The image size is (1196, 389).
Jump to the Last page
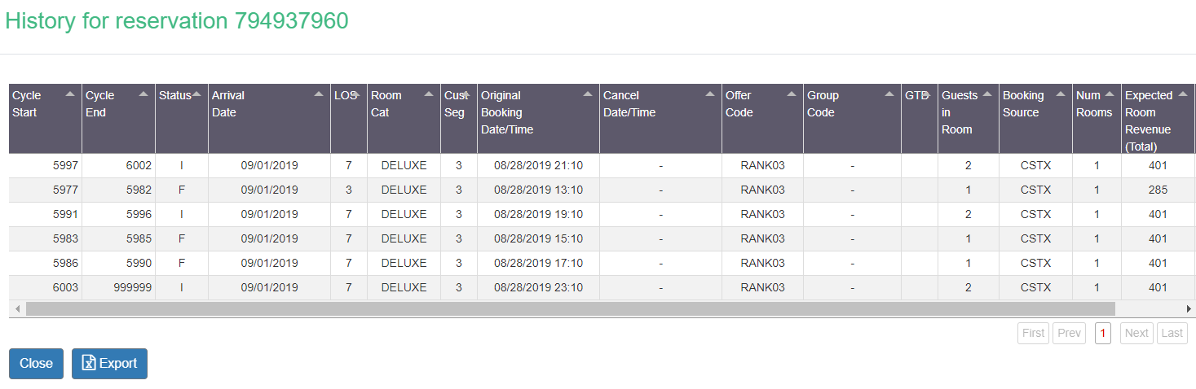pos(1172,333)
